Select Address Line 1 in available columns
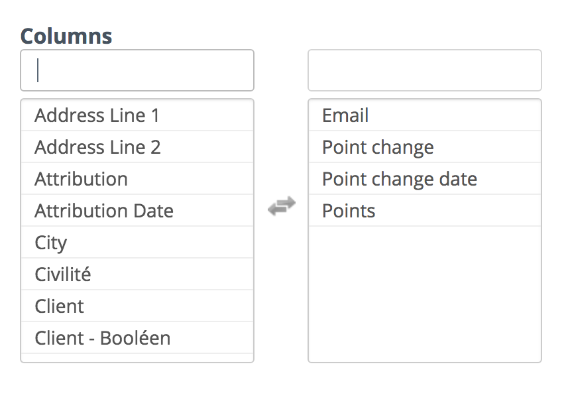566x403 pixels. pyautogui.click(x=137, y=115)
